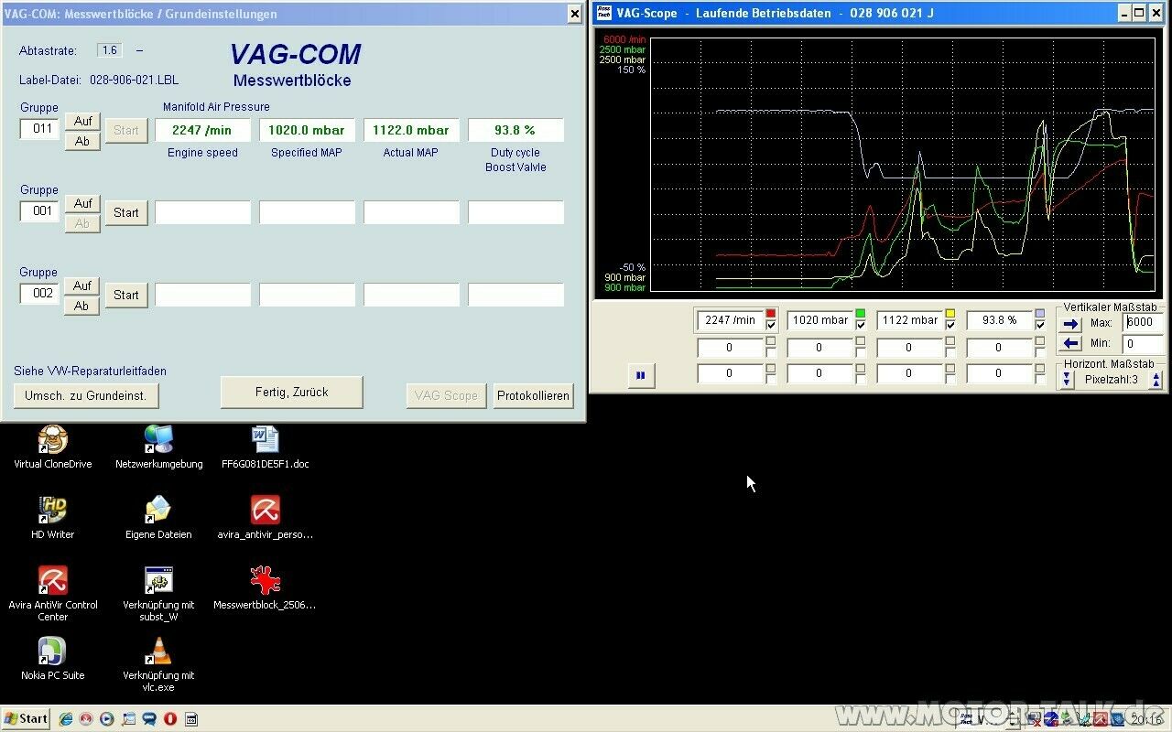The image size is (1172, 732).
Task: Click the left-arrow button beside Min
Action: [1071, 344]
